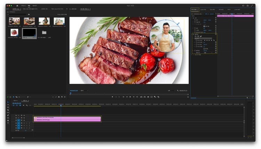Viewport: 261px width, 149px height.
Task: Switch to the Export workspace tab
Action: [34, 6]
